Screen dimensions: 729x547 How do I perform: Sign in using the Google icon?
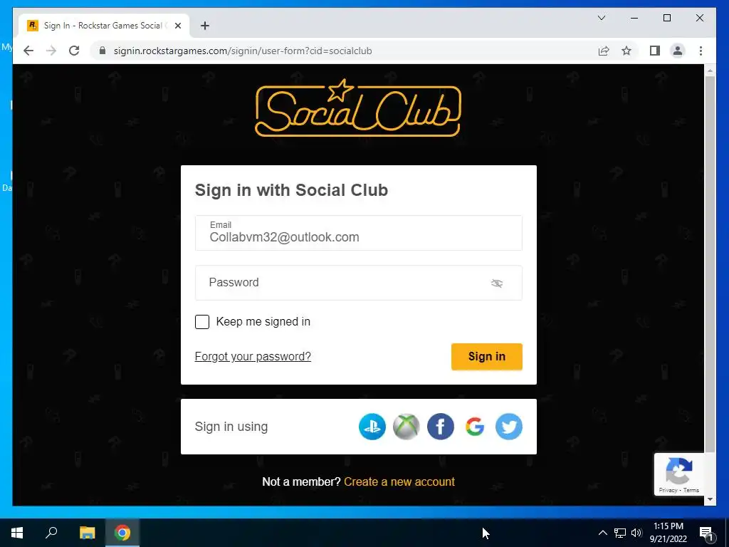point(475,427)
